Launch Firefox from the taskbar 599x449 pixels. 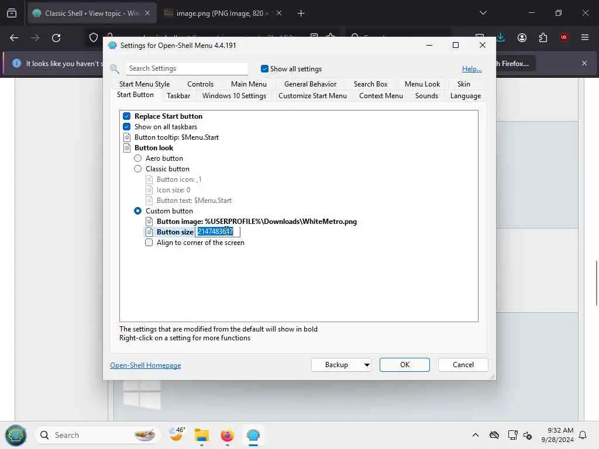pyautogui.click(x=228, y=435)
